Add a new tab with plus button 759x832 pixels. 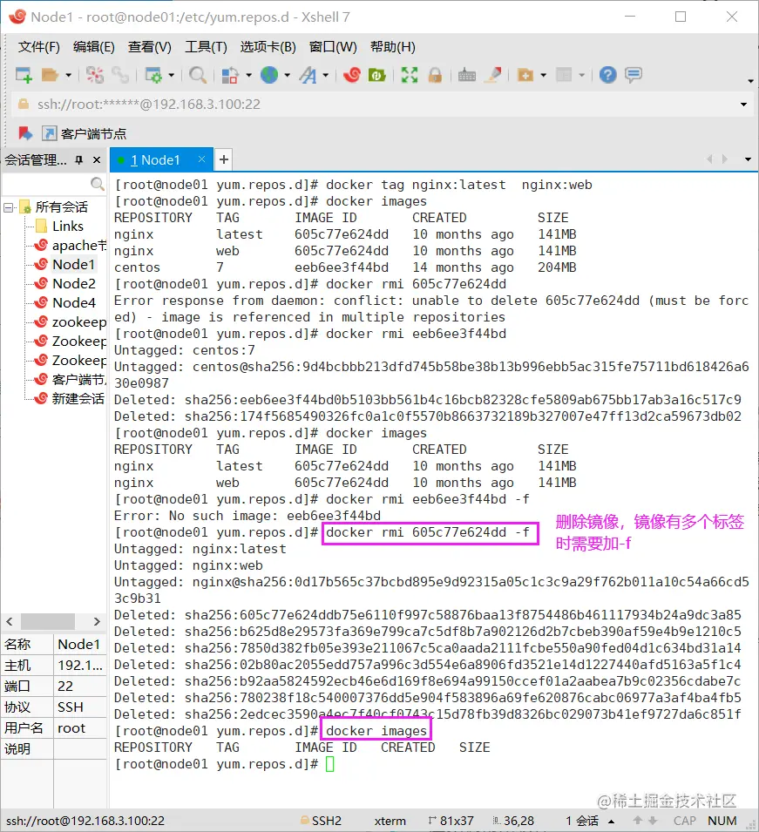pos(224,159)
